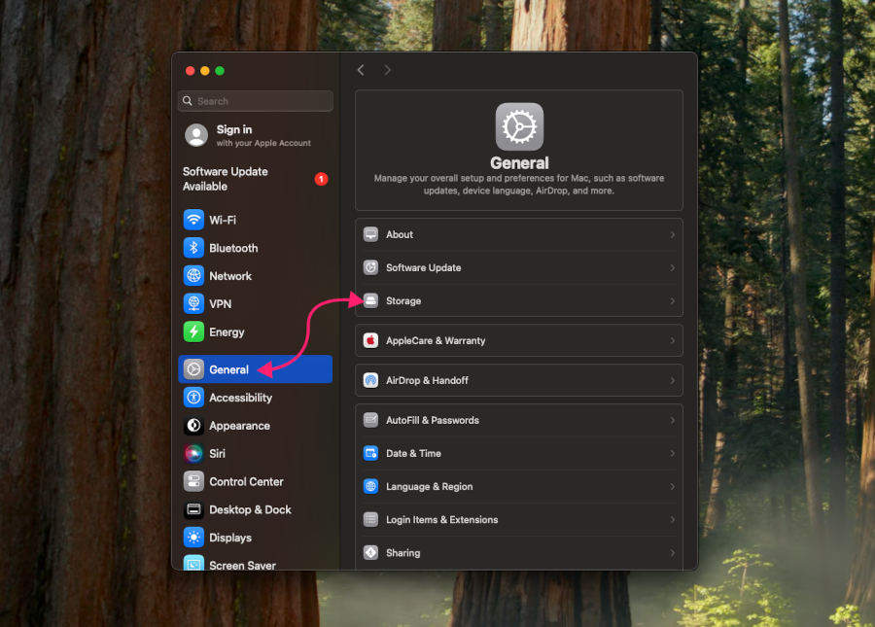This screenshot has width=875, height=627.
Task: Open Language & Region row chevron
Action: click(673, 486)
